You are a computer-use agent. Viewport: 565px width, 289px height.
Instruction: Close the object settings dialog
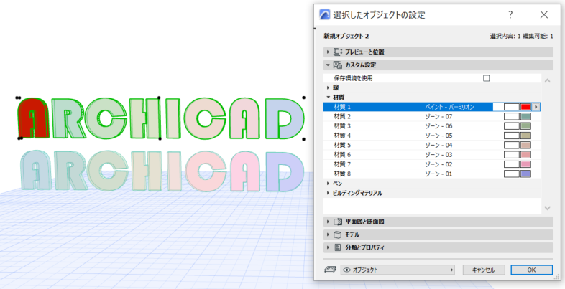point(543,15)
